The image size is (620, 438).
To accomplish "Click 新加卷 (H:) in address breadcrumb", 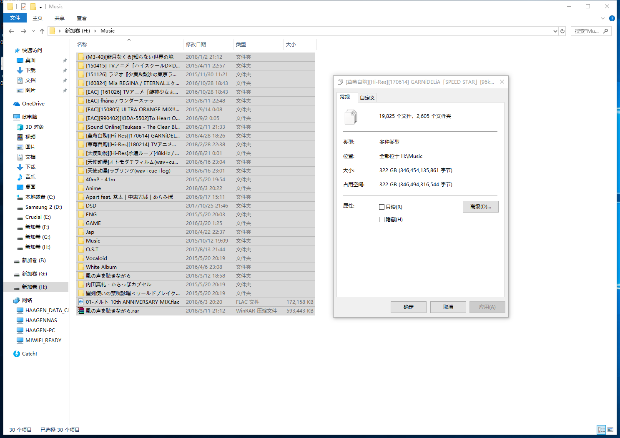I will (77, 31).
